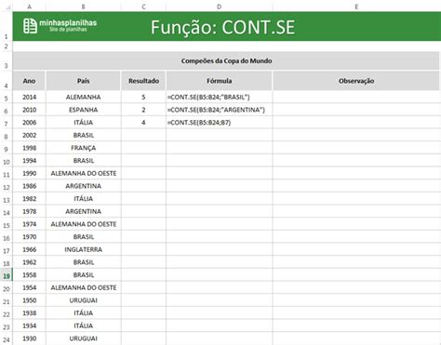Select the BRASIL cell for 1958

83,275
